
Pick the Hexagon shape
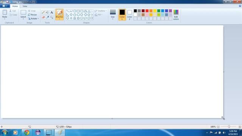[x=78, y=15]
